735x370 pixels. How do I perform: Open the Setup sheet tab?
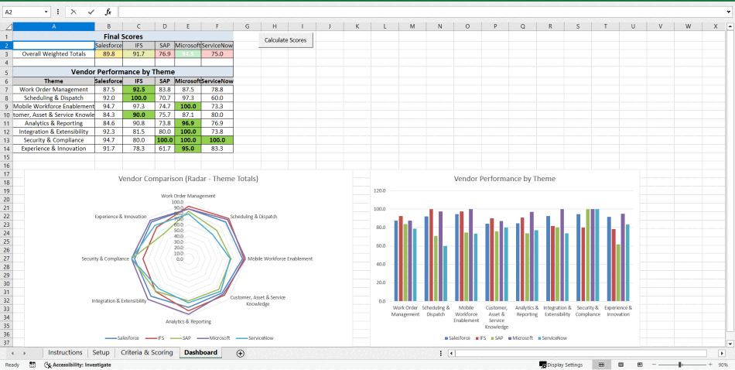point(101,352)
